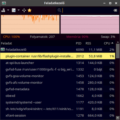
Task: Click the CPU: 100% status label
Action: pyautogui.click(x=11, y=37)
